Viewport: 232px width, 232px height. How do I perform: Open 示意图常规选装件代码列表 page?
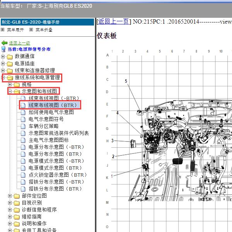tap(59, 133)
